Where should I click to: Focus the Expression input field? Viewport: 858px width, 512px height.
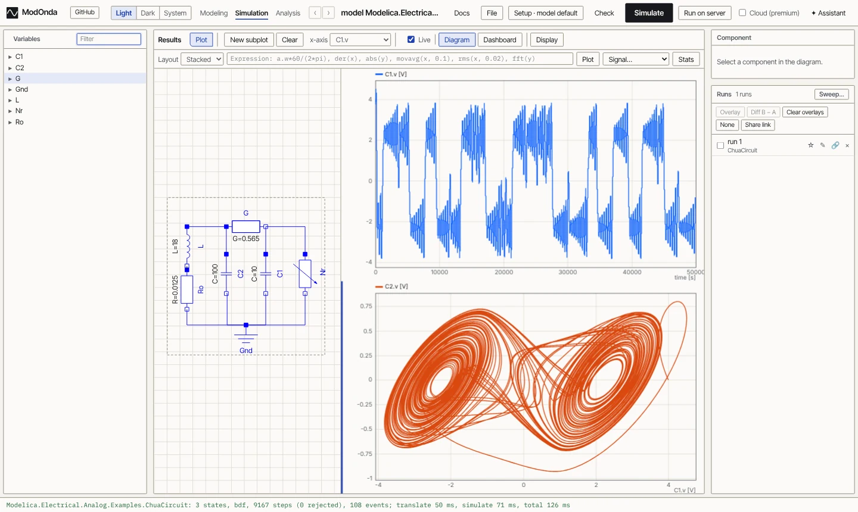400,59
